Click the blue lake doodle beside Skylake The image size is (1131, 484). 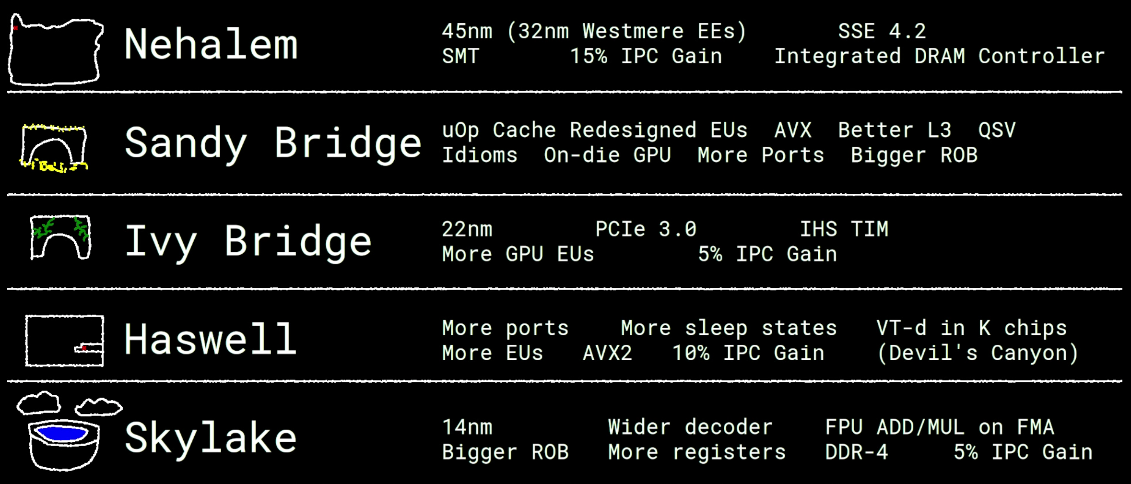point(64,445)
